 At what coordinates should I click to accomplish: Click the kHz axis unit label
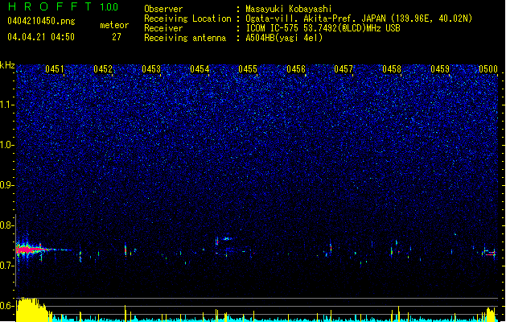click(x=7, y=65)
